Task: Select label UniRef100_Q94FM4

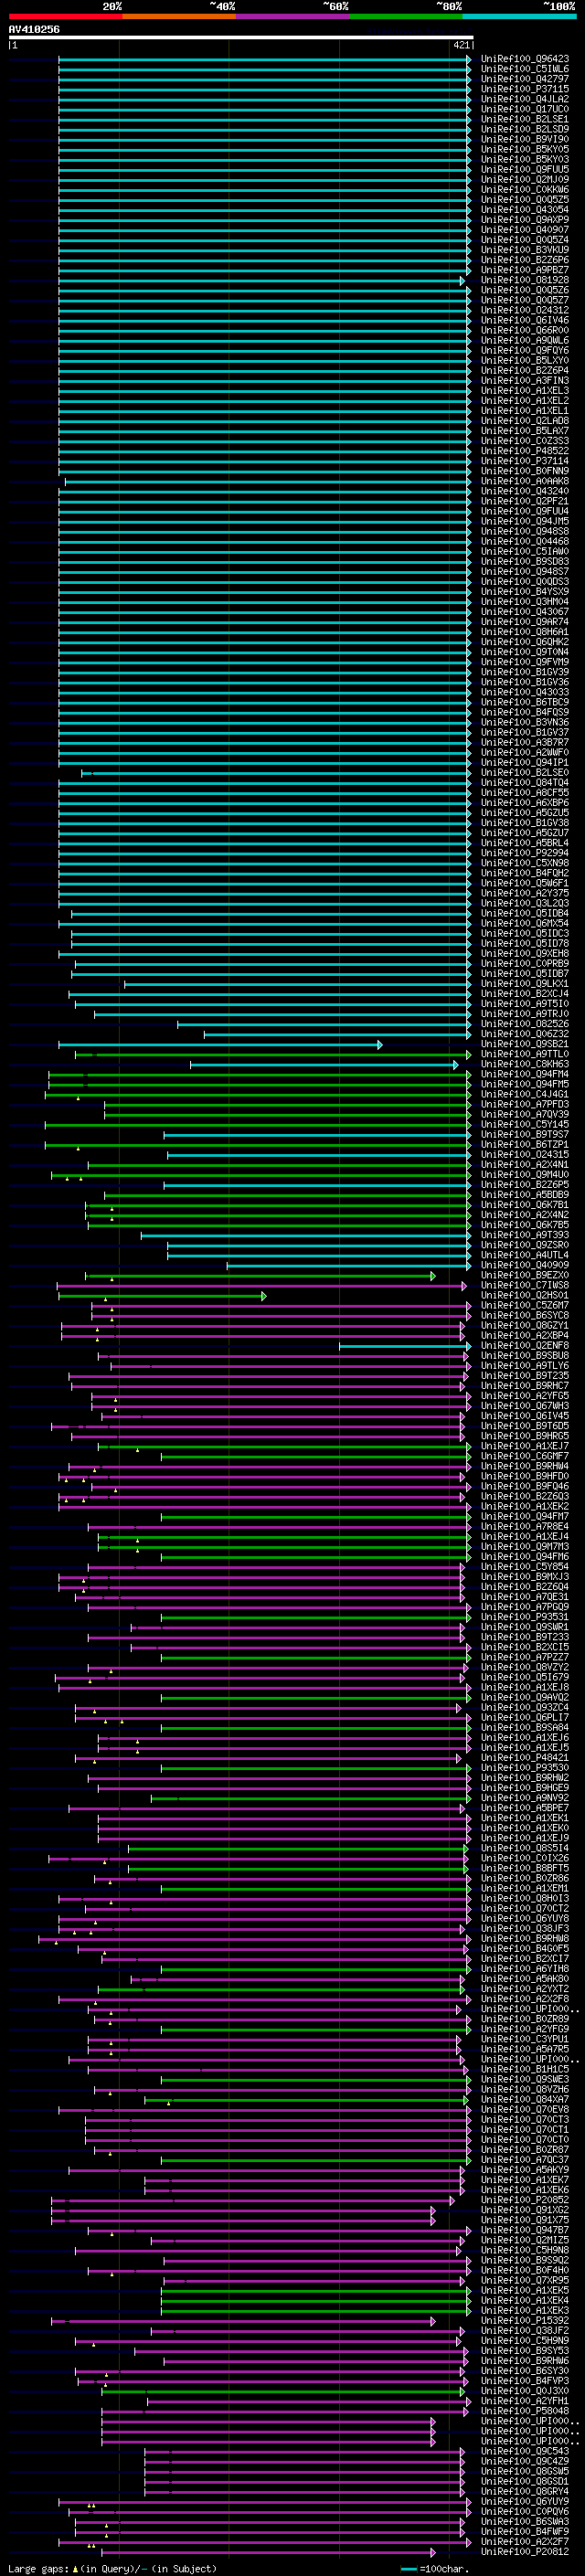Action: [525, 1074]
